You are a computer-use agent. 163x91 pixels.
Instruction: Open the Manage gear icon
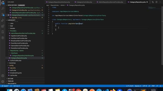3,81
